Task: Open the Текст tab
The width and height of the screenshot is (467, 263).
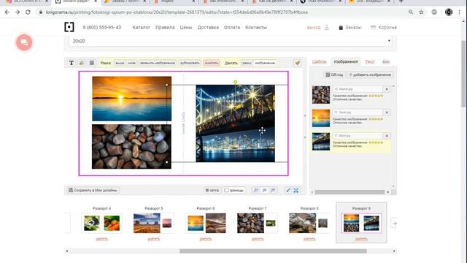Action: [x=370, y=61]
